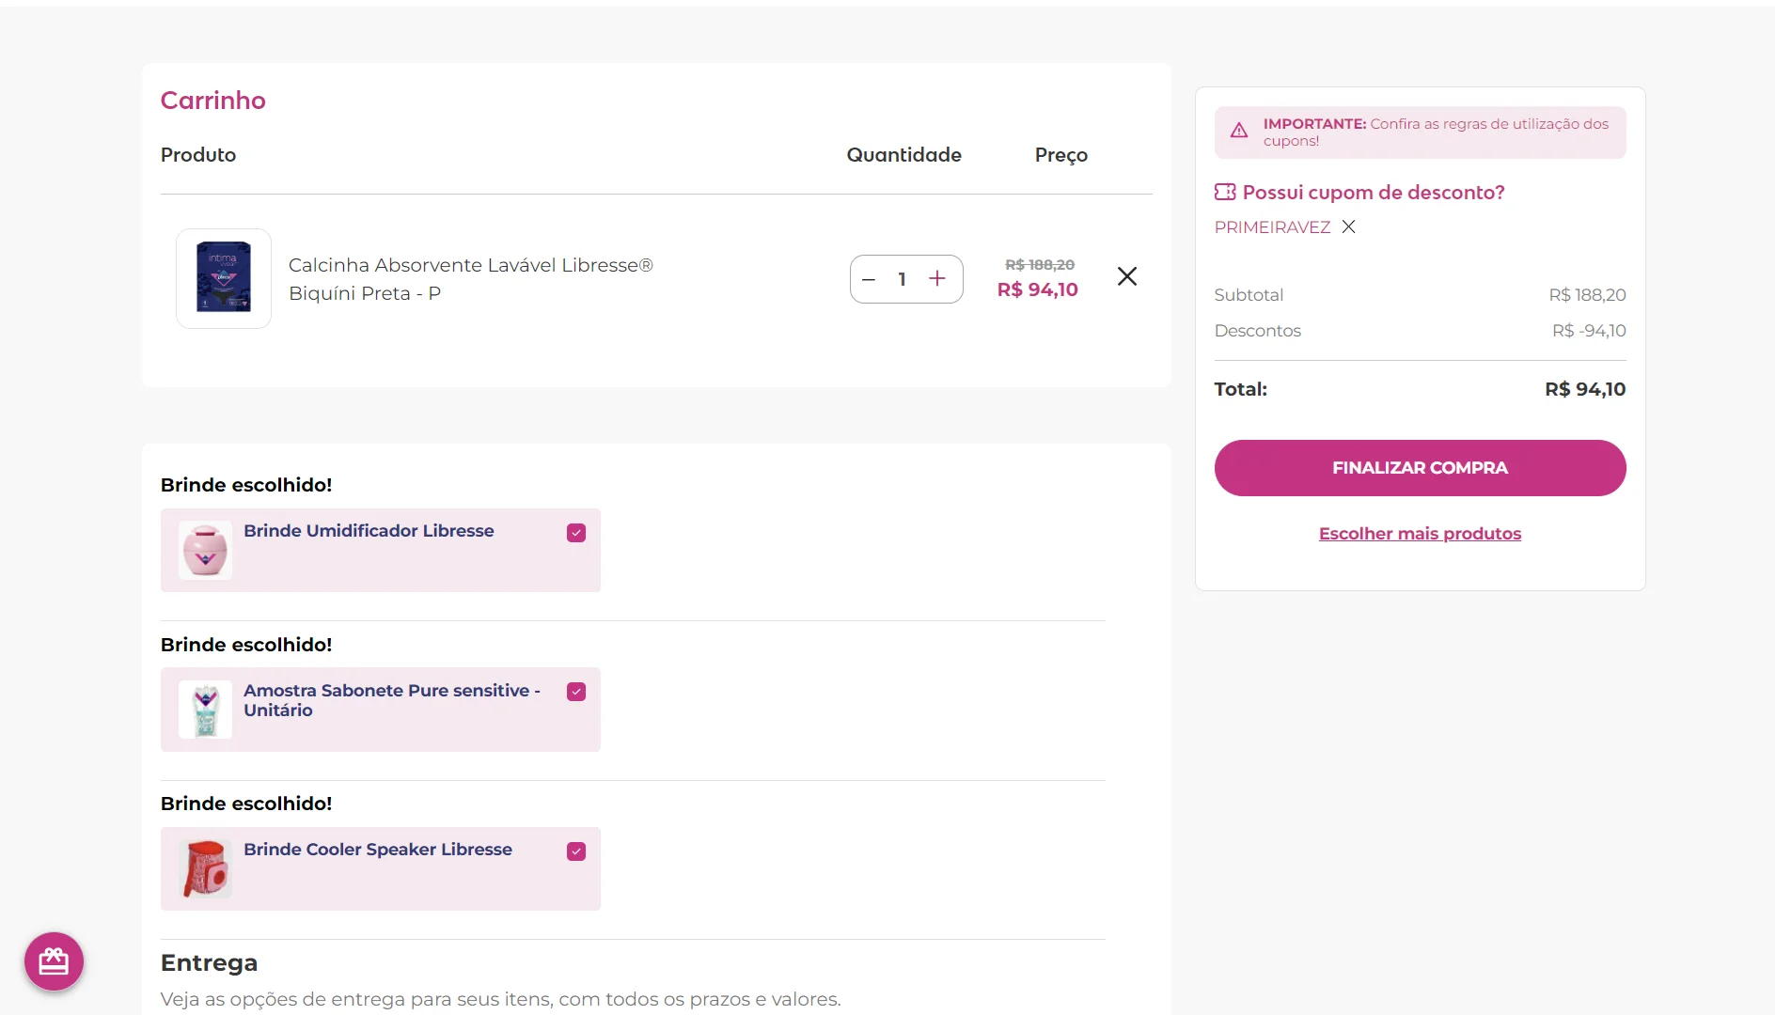1775x1015 pixels.
Task: Open the floating gift icon button
Action: [54, 961]
